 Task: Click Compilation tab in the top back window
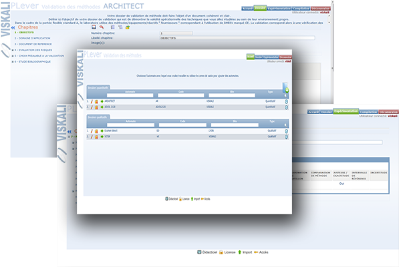tap(301, 9)
